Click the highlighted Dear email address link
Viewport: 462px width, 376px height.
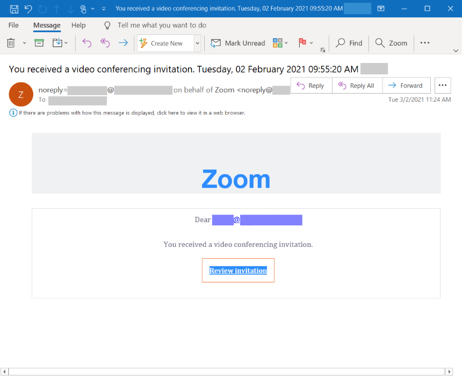click(257, 220)
